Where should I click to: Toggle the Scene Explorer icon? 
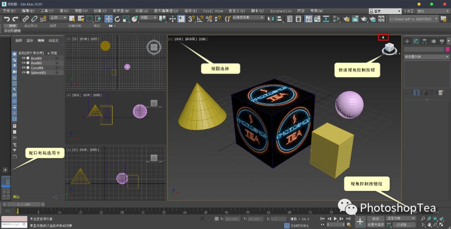tap(290, 19)
